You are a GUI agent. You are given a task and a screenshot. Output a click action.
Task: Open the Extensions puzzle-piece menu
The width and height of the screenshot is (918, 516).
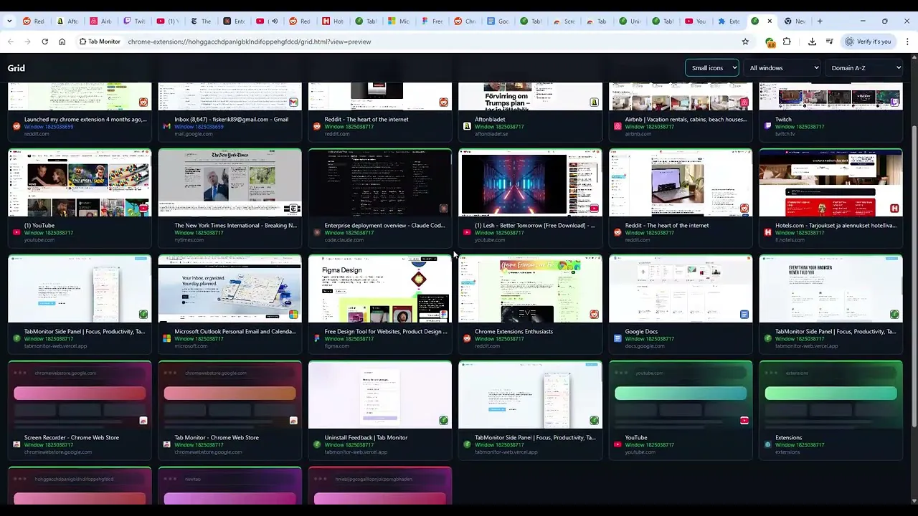(787, 42)
